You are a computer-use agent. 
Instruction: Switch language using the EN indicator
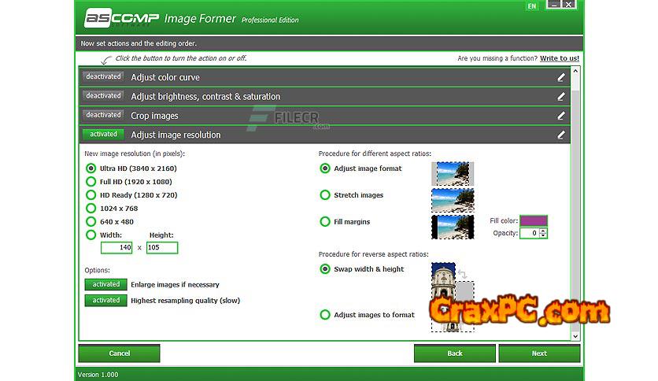tap(532, 6)
